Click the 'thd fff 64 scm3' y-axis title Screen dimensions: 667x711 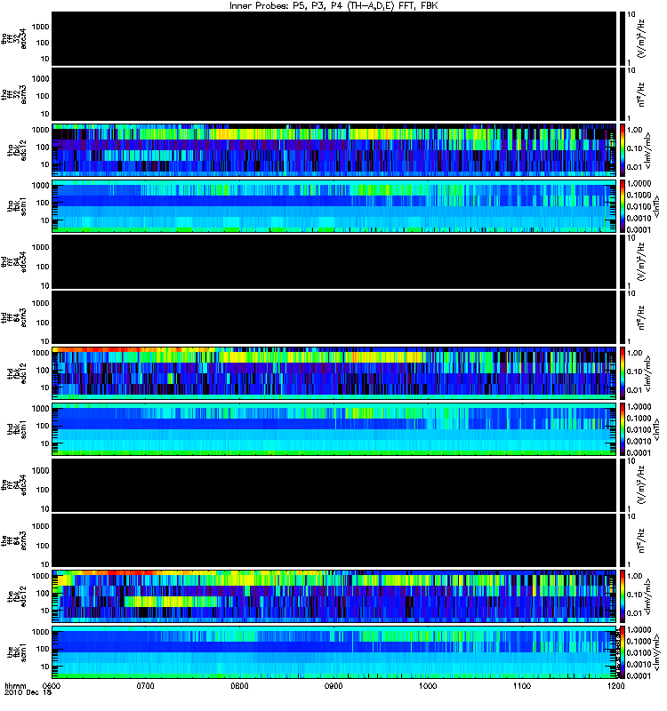point(14,317)
